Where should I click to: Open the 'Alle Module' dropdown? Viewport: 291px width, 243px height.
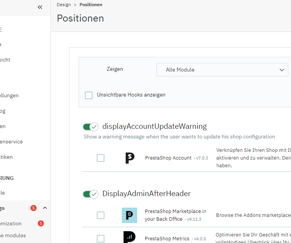pyautogui.click(x=222, y=70)
